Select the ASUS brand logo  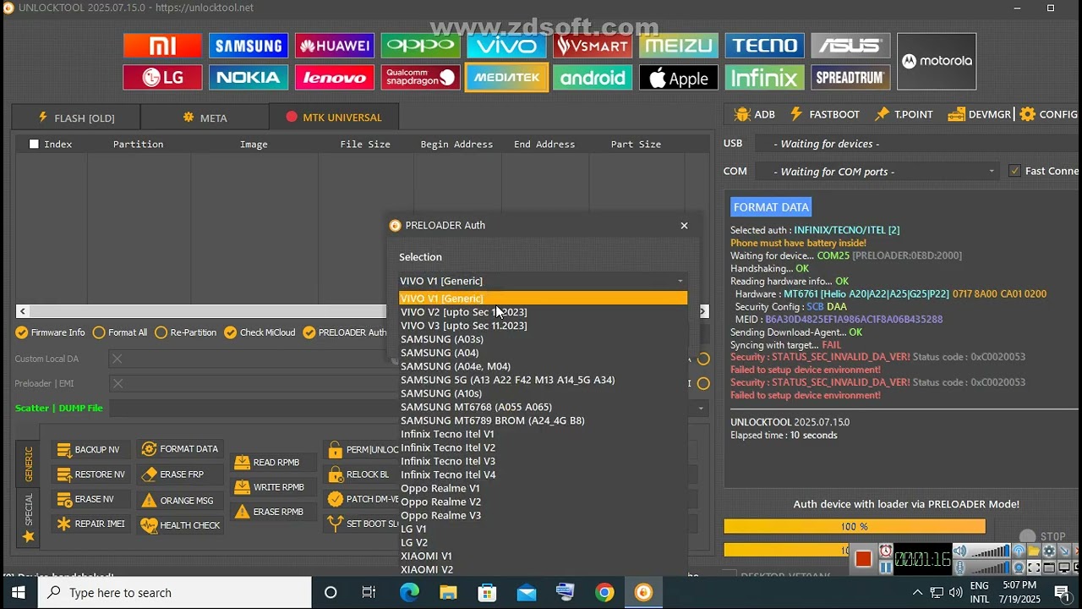(x=850, y=46)
